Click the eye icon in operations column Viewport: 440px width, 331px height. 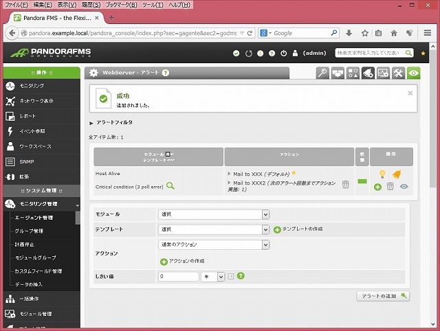[404, 187]
